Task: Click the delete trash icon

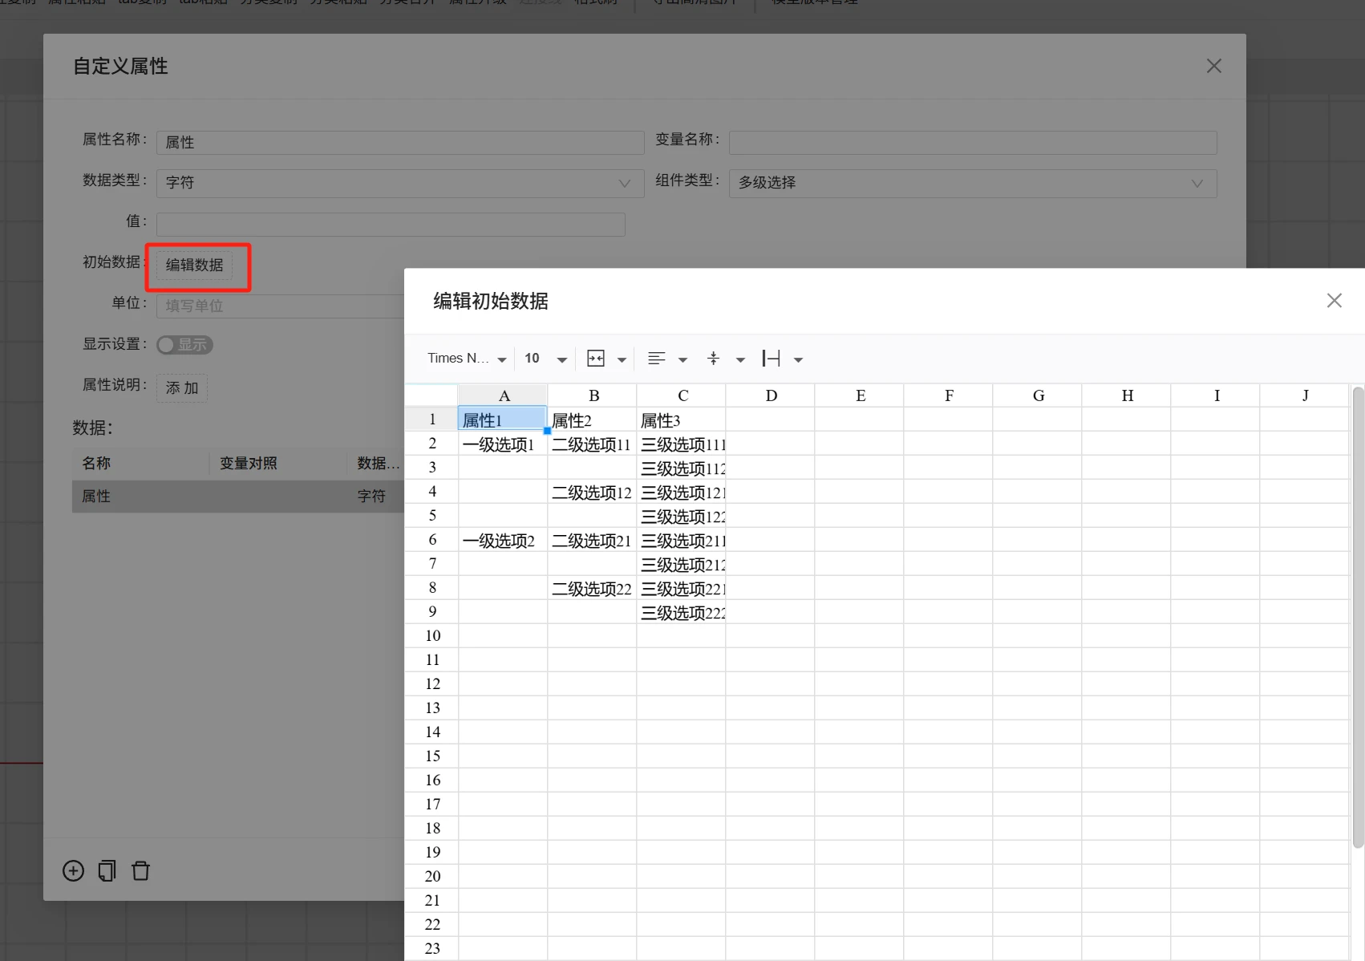Action: pyautogui.click(x=140, y=871)
